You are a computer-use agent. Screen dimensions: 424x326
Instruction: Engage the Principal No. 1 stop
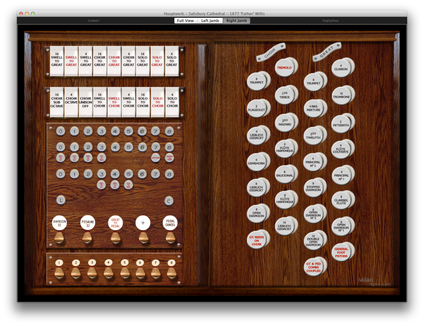point(341,175)
